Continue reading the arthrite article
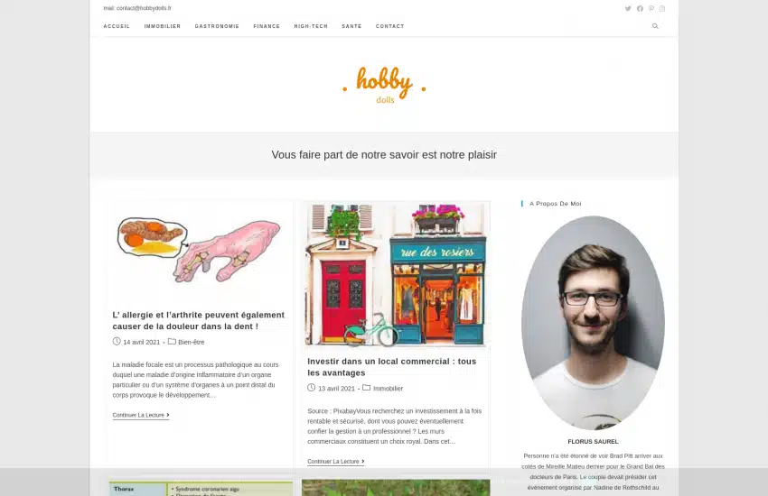768x496 pixels. (141, 415)
